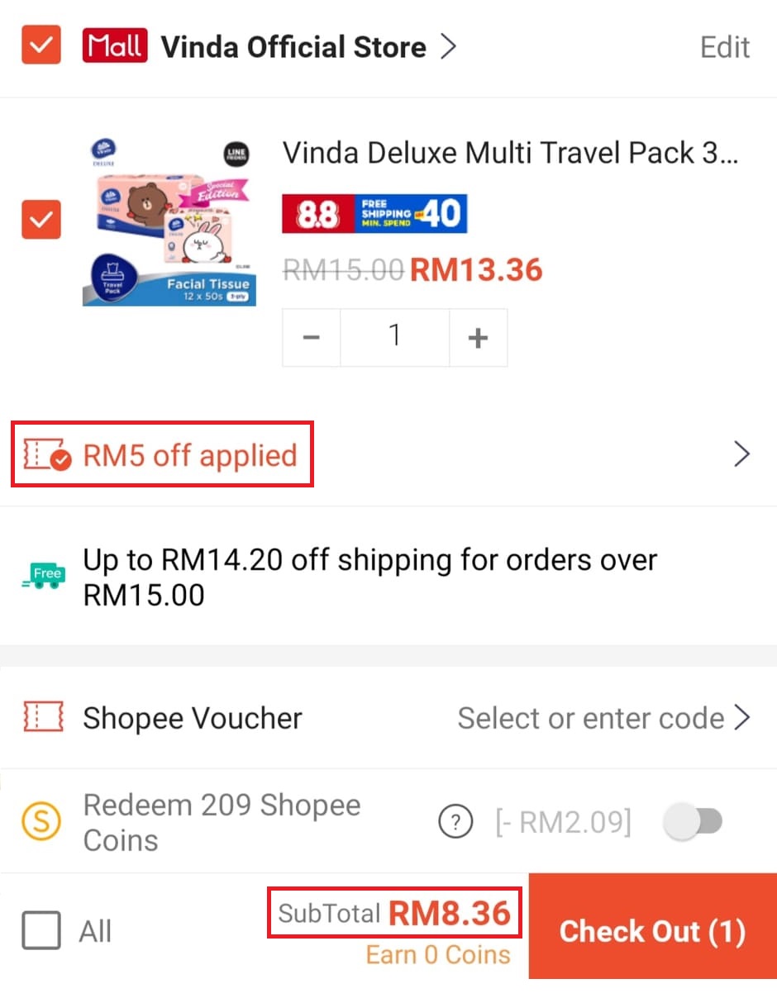
Task: Tap the green free shipping truck icon
Action: (43, 577)
